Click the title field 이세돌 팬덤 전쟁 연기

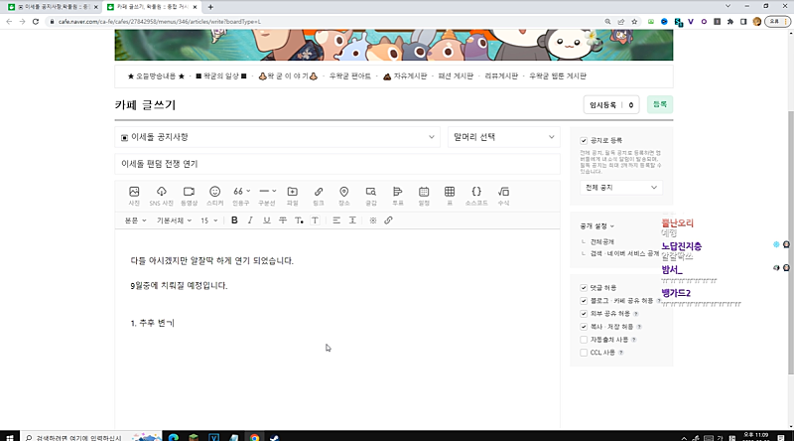click(337, 163)
